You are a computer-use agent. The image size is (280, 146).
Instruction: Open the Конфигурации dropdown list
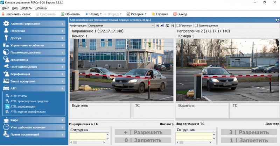[153, 25]
